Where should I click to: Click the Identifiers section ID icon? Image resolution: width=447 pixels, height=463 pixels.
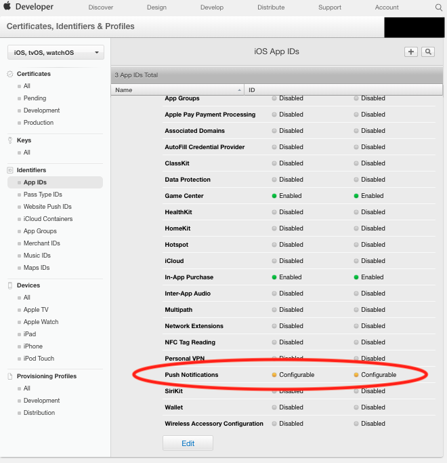10,170
